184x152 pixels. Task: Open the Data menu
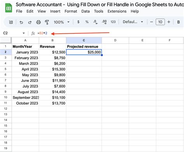[85, 11]
